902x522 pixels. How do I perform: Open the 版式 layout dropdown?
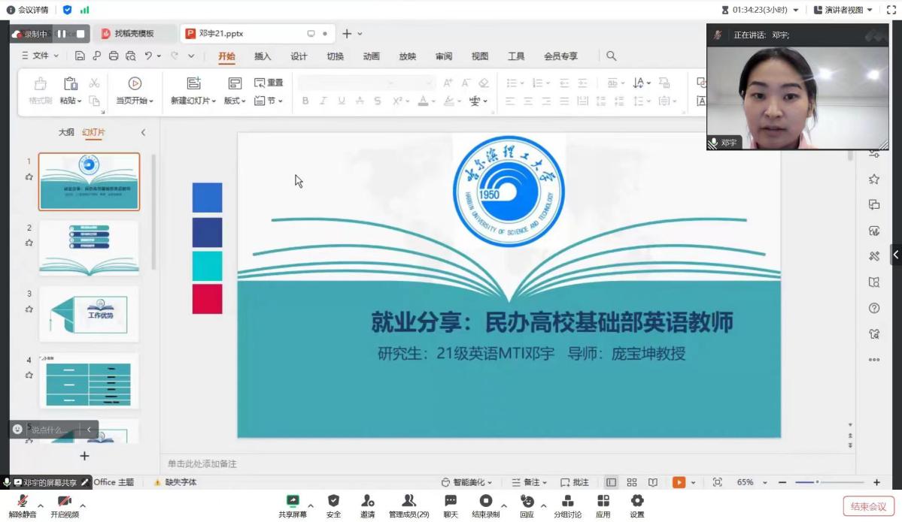(x=235, y=101)
